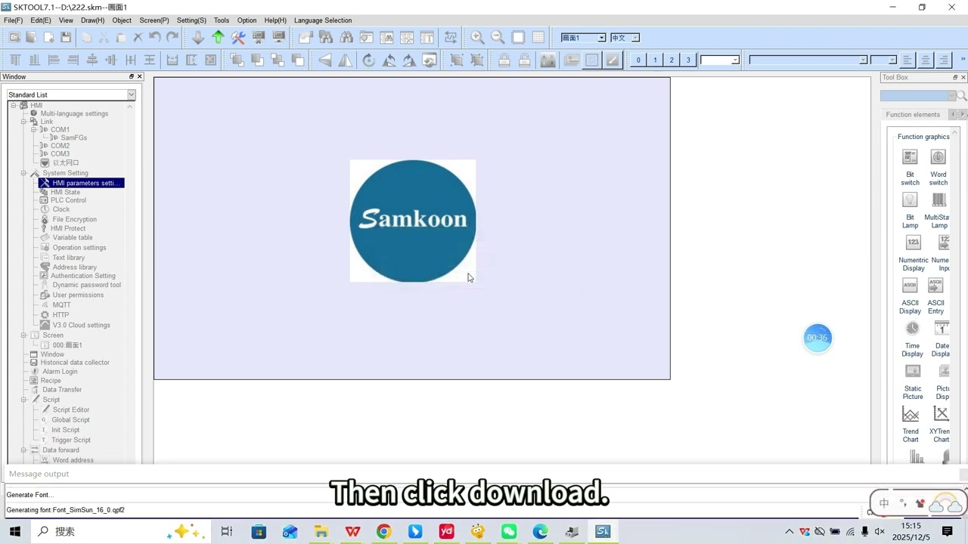Click the green up-arrow download icon
968x544 pixels.
[219, 37]
